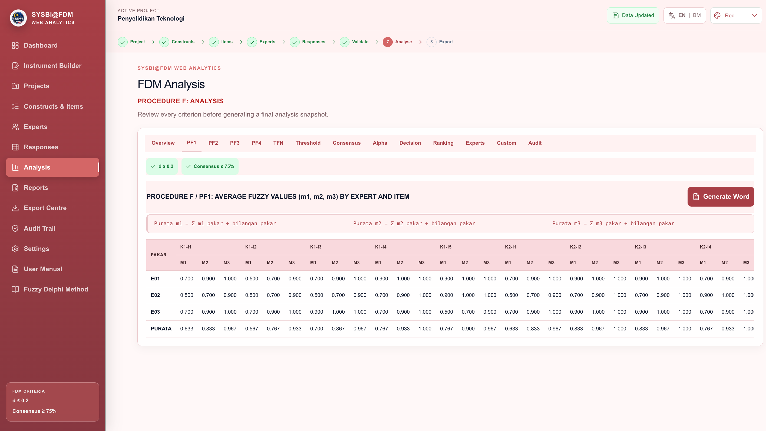Click the Instrument Builder edit icon

click(15, 66)
